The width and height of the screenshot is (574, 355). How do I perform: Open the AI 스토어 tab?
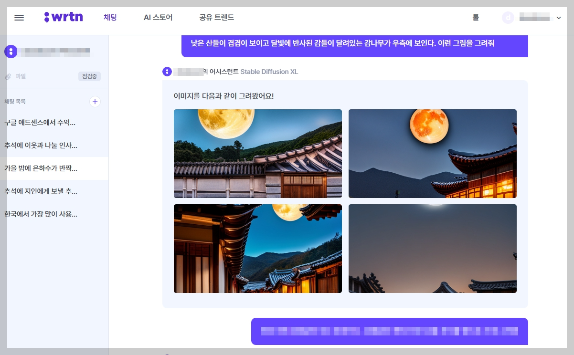pyautogui.click(x=158, y=17)
